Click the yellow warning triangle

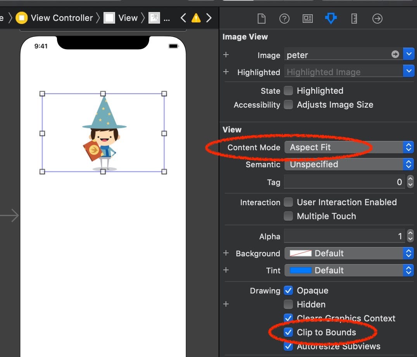pos(196,17)
